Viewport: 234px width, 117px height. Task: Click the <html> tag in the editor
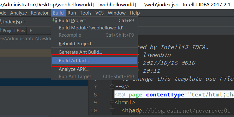125,102
